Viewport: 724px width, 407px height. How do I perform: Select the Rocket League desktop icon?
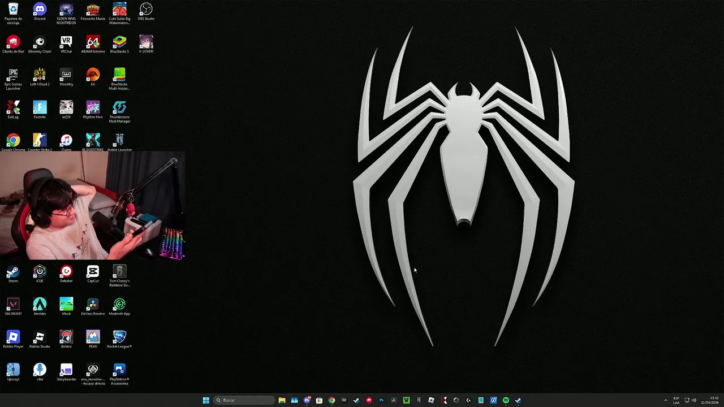click(x=119, y=339)
